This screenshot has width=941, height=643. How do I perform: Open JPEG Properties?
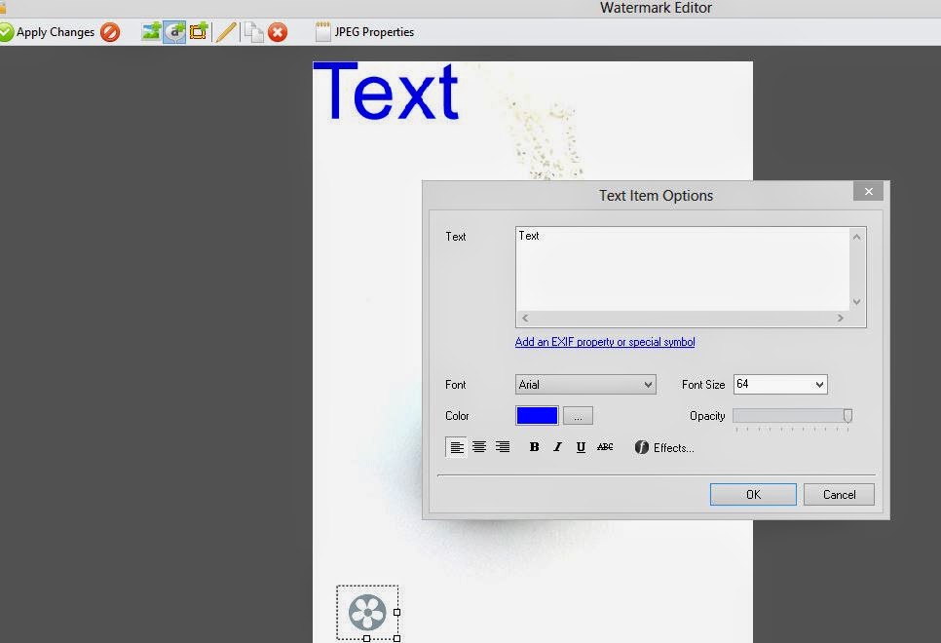tap(365, 32)
